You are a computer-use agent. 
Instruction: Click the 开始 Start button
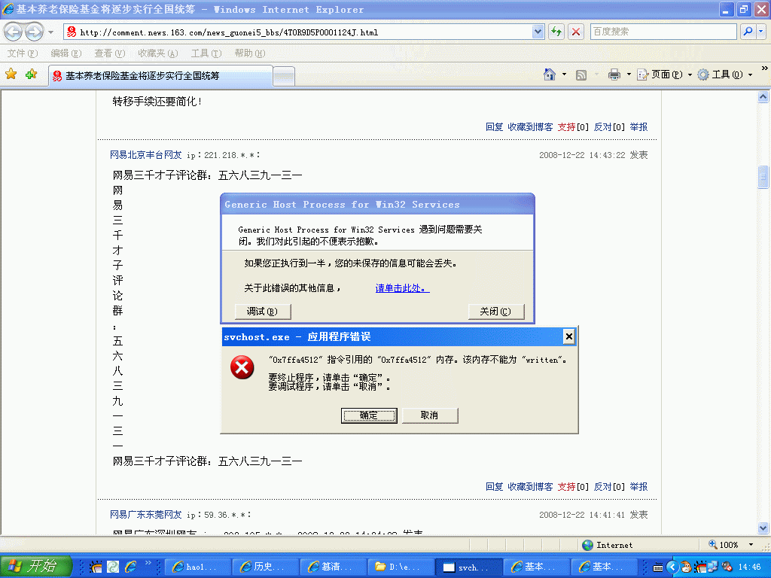(x=36, y=566)
